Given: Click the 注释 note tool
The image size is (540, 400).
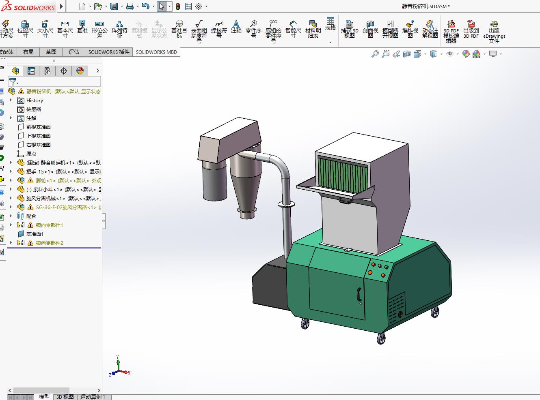Looking at the screenshot, I should tap(236, 27).
